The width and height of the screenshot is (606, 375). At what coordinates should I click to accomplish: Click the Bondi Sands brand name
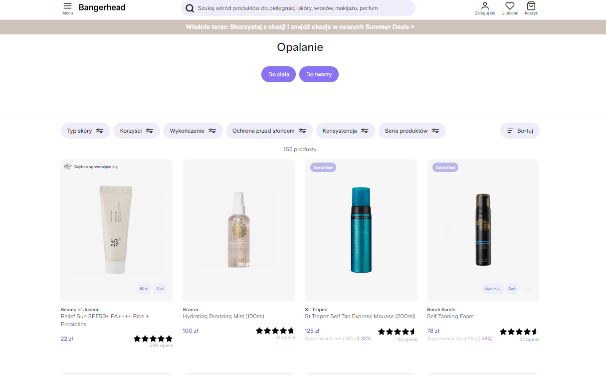click(x=441, y=310)
